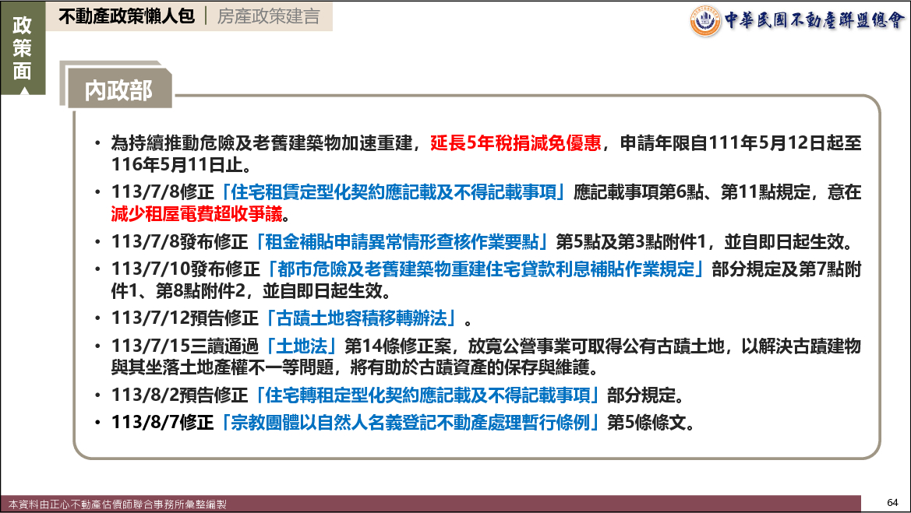This screenshot has width=911, height=513.
Task: Click the 中華民國不動產聯盟總會 round logo emblem
Action: pyautogui.click(x=705, y=20)
